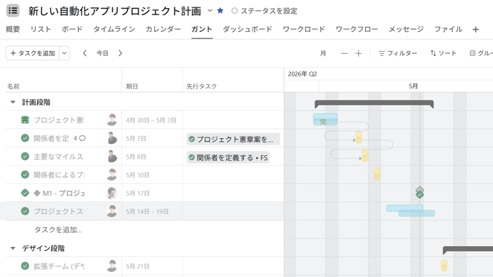Toggle completion of 主要なマイルス task
The height and width of the screenshot is (277, 493).
click(x=25, y=156)
